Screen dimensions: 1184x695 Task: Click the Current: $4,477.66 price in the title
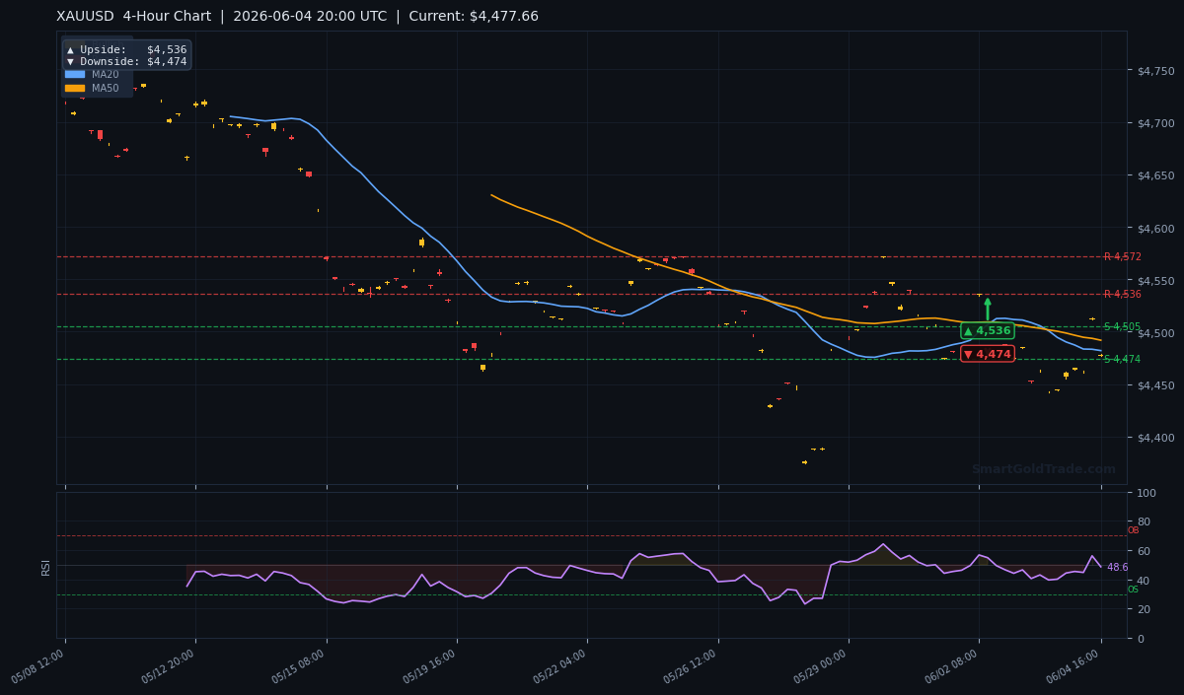[474, 16]
